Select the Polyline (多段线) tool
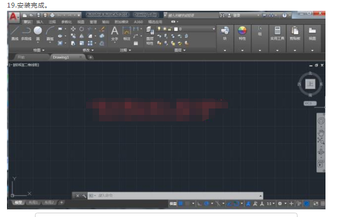 (x=26, y=33)
